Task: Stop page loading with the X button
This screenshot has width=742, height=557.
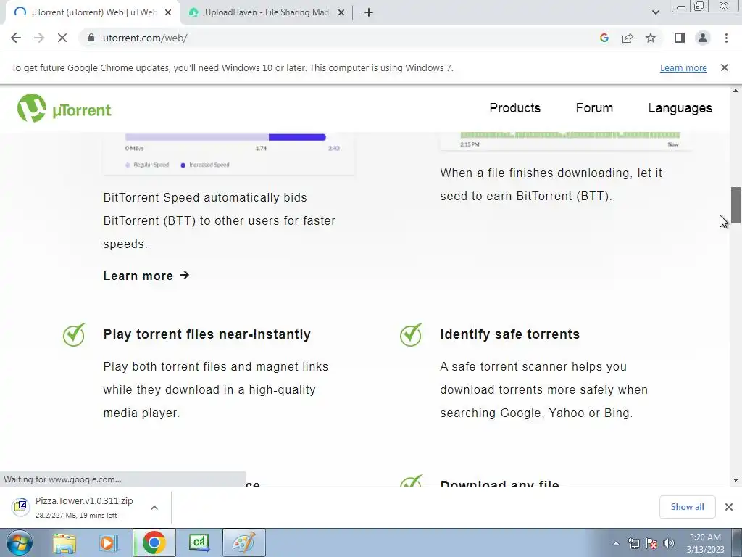Action: pyautogui.click(x=62, y=38)
